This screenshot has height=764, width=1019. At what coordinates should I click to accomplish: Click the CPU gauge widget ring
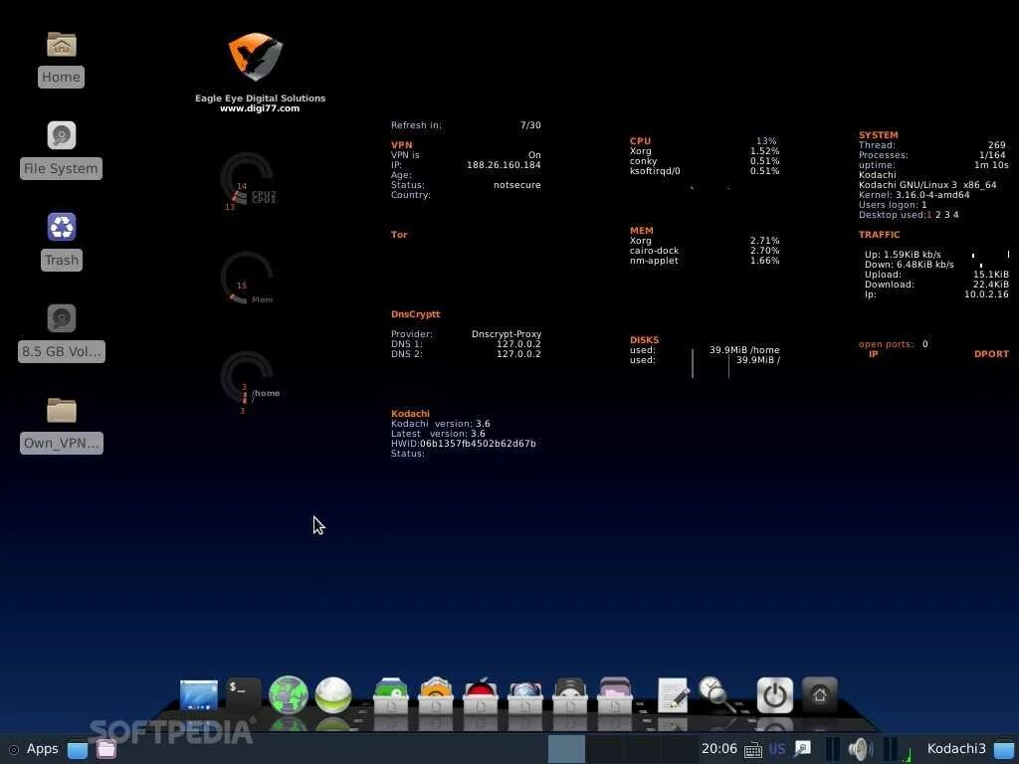[247, 179]
